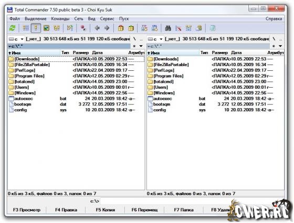294x223 pixels.
Task: Open the Вид menu
Action: [x=92, y=19]
